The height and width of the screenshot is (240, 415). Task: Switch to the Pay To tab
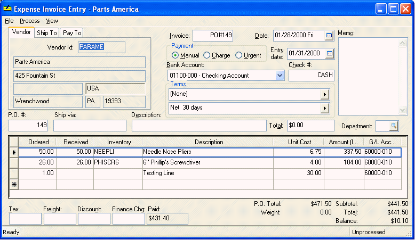coord(72,33)
